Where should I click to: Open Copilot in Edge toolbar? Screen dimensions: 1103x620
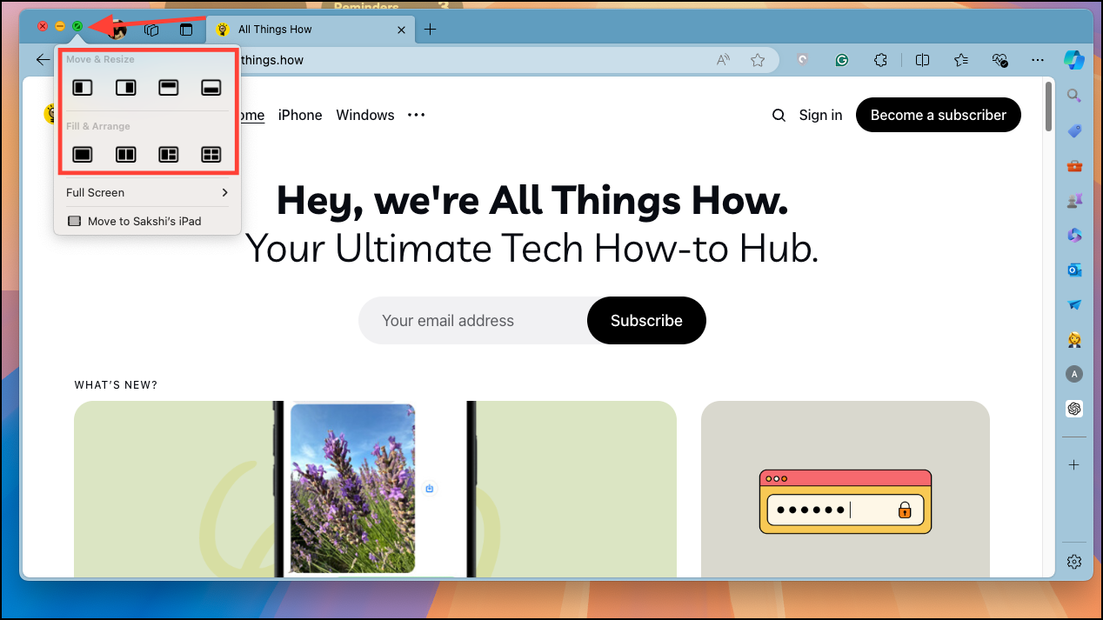coord(1074,60)
